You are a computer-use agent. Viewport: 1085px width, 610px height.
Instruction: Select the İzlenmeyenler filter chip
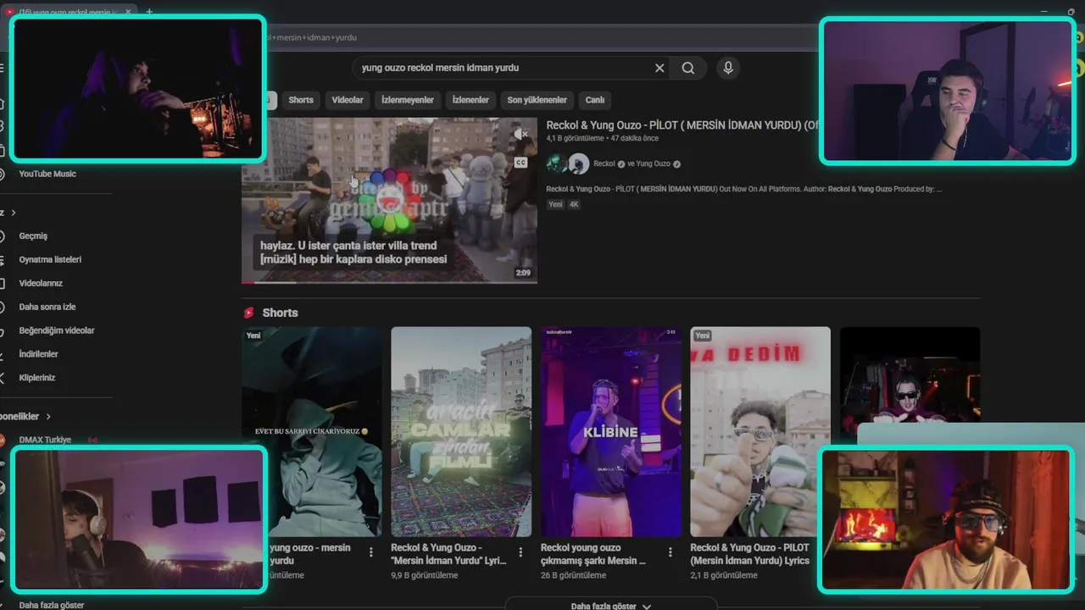pos(408,100)
